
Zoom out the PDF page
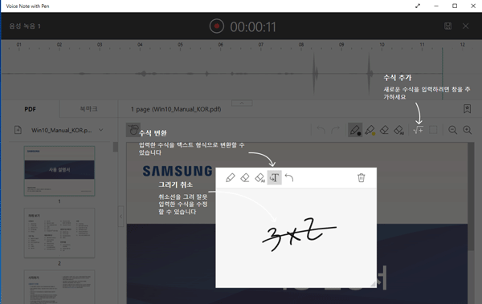(x=452, y=130)
